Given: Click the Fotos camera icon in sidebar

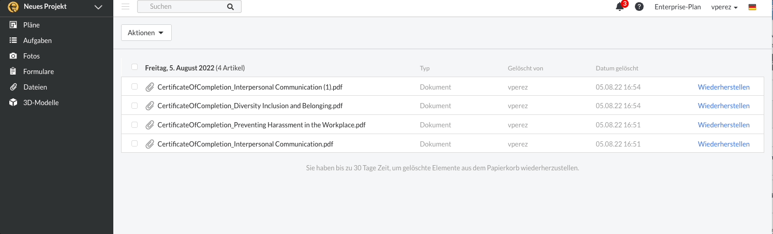Looking at the screenshot, I should 13,56.
